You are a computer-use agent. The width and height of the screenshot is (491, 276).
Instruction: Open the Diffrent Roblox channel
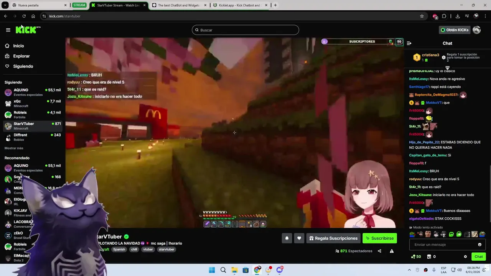pyautogui.click(x=33, y=137)
